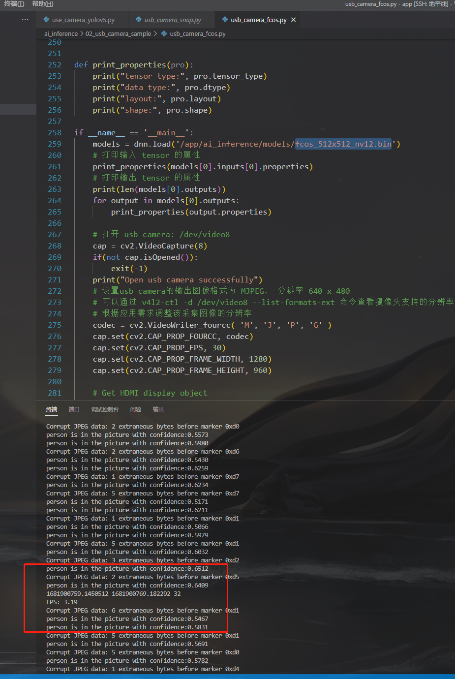Click 'exit(-1)' in line 270
This screenshot has height=679, width=455.
coord(129,269)
